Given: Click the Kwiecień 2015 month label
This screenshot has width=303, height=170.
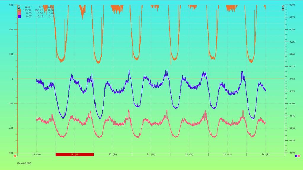Looking at the screenshot, I should [24, 163].
